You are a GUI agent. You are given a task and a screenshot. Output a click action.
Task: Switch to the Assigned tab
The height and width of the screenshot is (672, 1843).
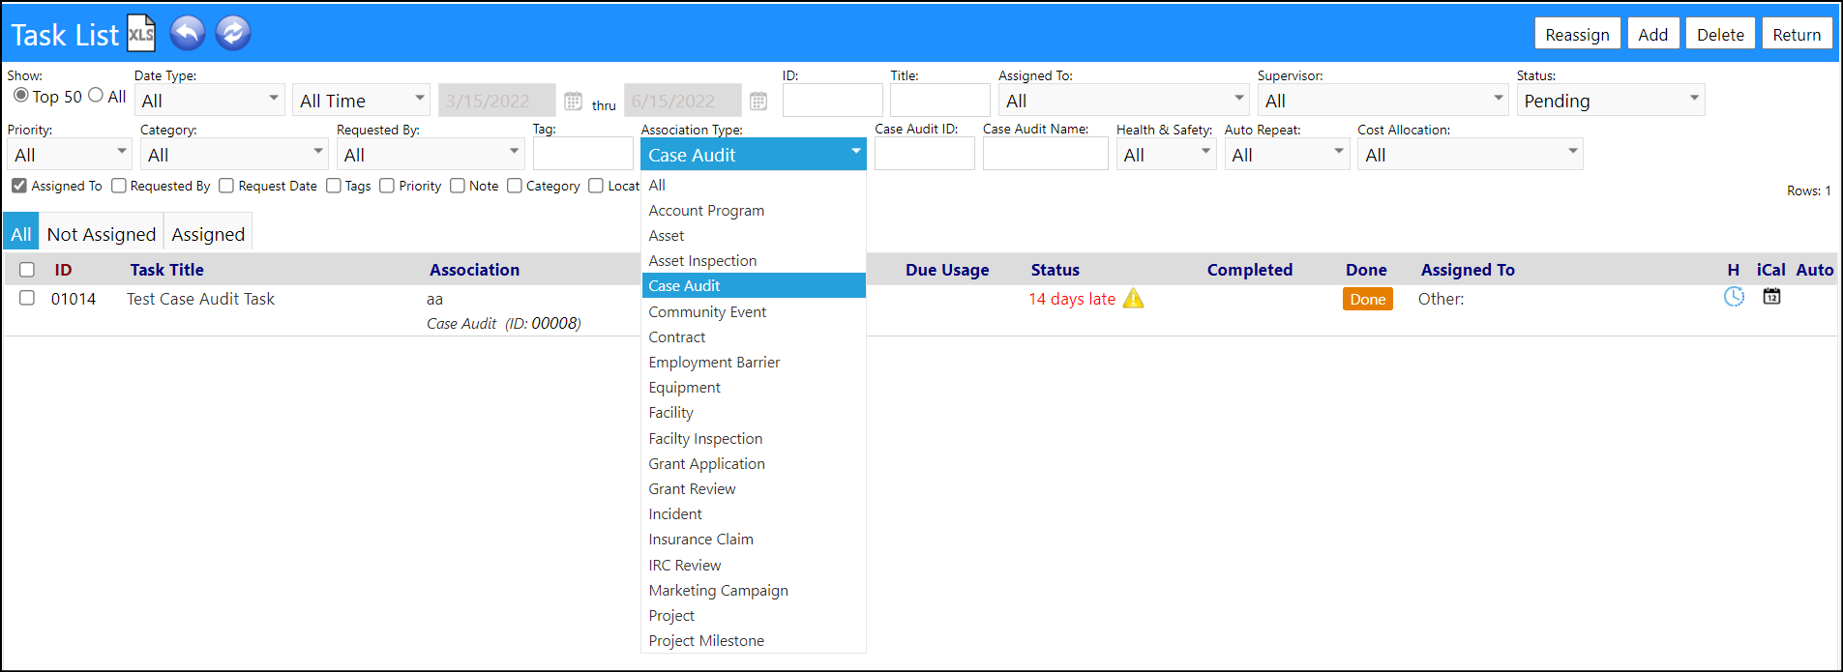pyautogui.click(x=208, y=233)
